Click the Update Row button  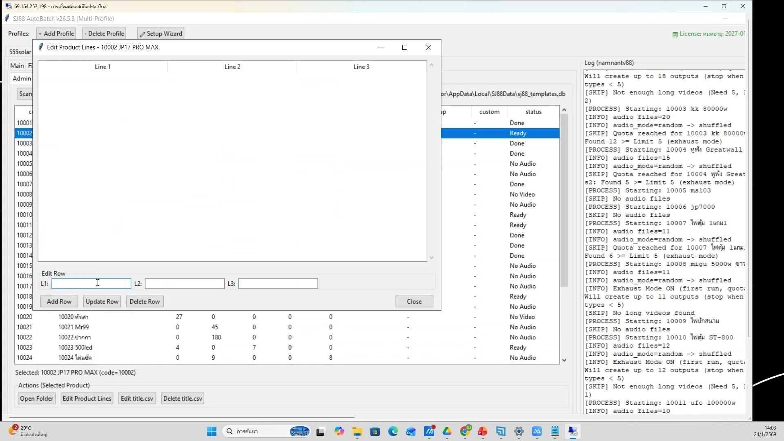(x=102, y=301)
